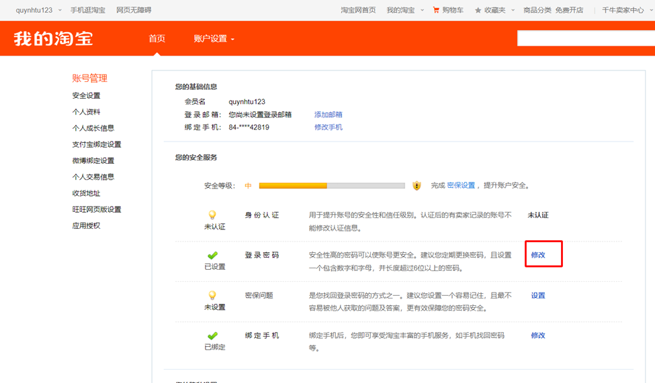Image resolution: width=655 pixels, height=383 pixels.
Task: Click the 我的淘宝 logo
Action: pos(53,38)
